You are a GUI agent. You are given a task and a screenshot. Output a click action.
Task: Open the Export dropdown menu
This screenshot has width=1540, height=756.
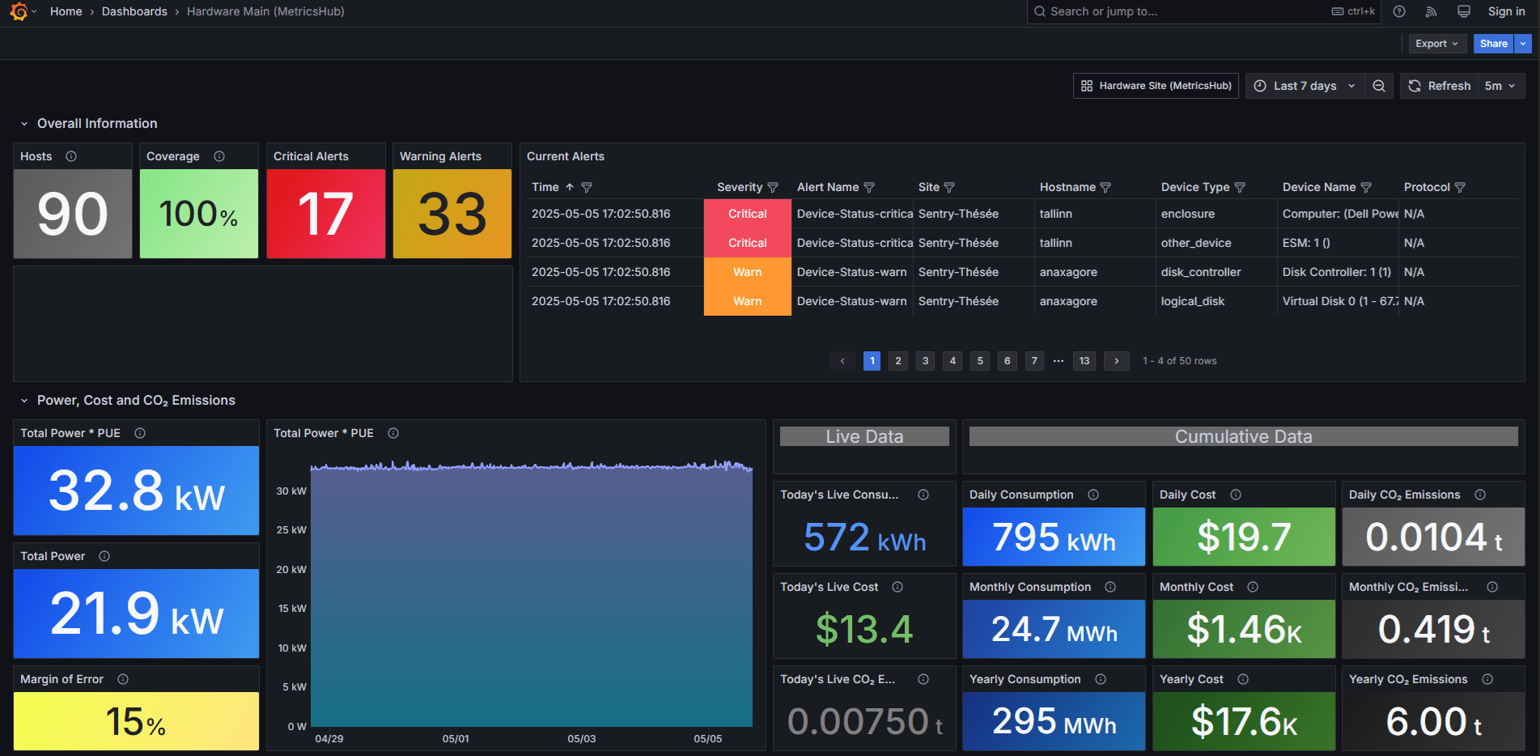1437,43
